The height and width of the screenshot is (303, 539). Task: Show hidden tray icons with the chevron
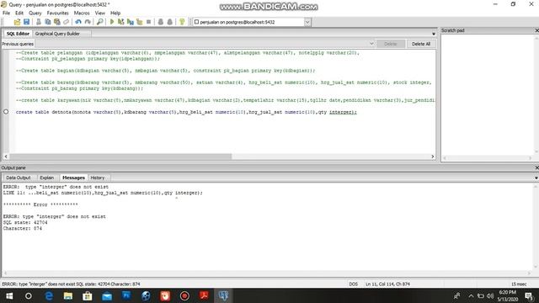coord(471,295)
